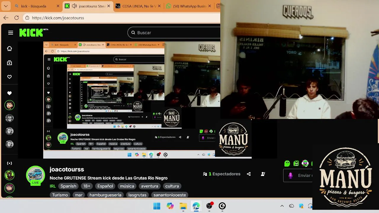
Task: Click the 1 Espectadores viewer count
Action: click(x=222, y=174)
